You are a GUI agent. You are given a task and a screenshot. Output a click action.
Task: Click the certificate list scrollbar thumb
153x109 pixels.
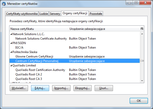(142, 61)
